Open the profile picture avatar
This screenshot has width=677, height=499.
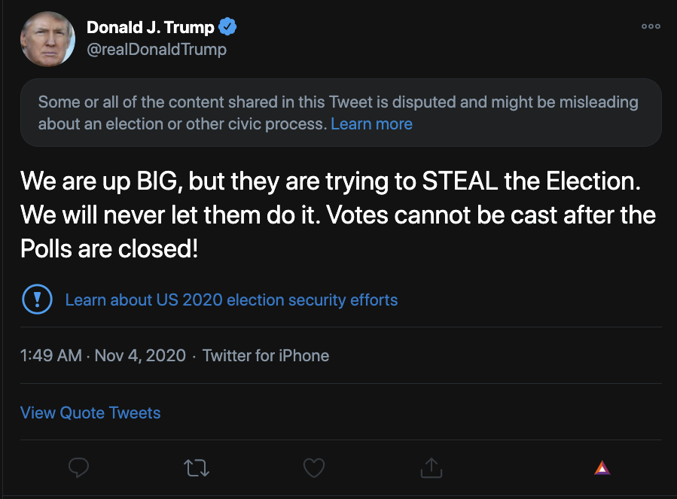[x=47, y=38]
